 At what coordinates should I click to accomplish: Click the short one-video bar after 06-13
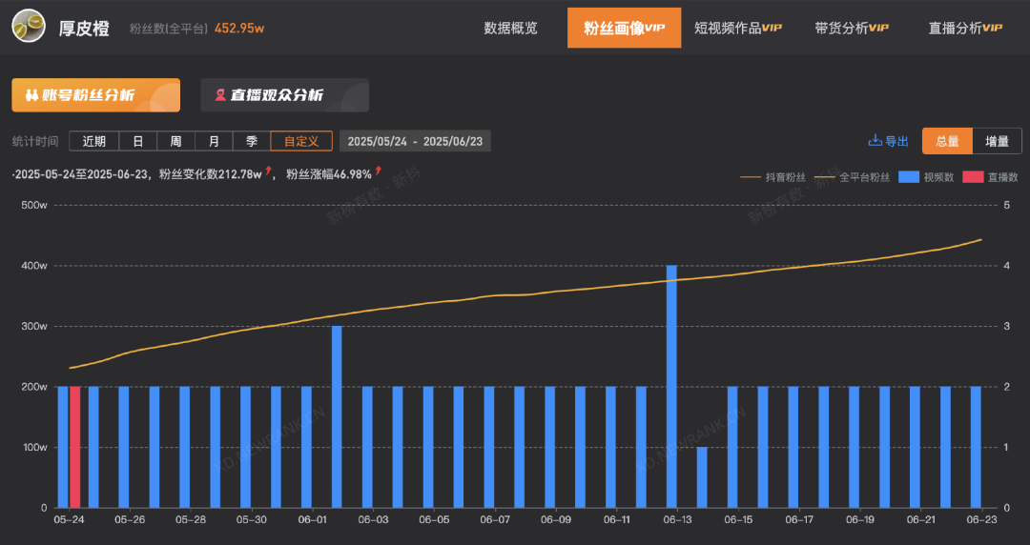coord(702,477)
